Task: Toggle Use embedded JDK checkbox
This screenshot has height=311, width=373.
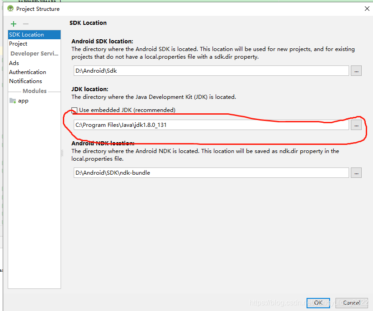Action: coord(75,110)
